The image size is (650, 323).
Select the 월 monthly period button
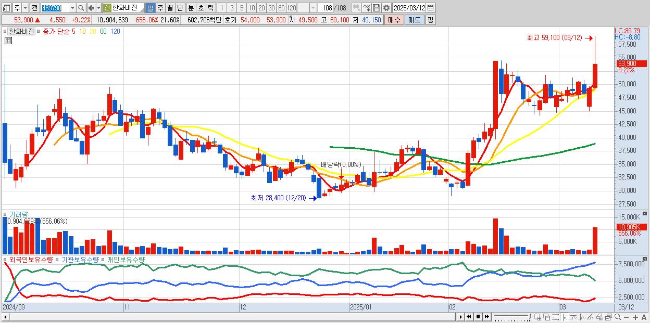(x=170, y=8)
